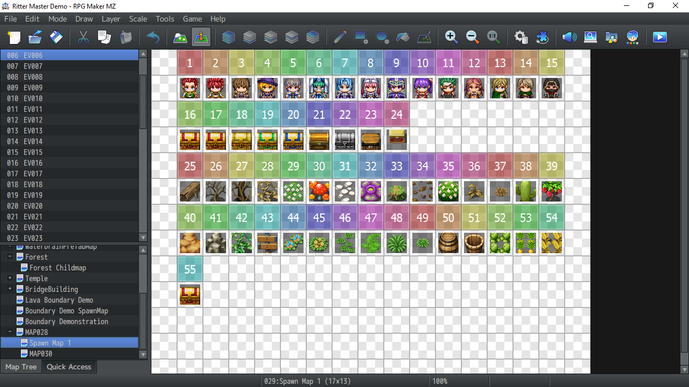The width and height of the screenshot is (689, 387).
Task: Start a playtest with the play icon
Action: coord(660,37)
